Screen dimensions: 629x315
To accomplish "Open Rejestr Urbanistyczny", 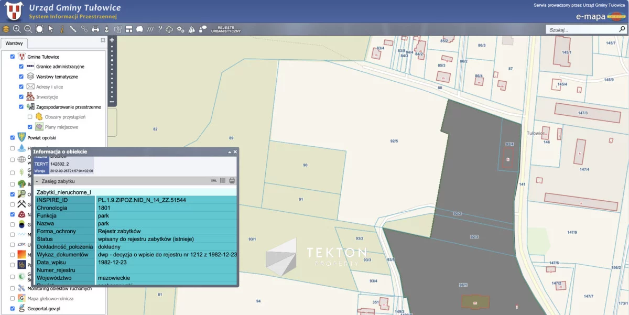I will tap(226, 29).
